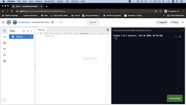This screenshot has width=186, height=105.
Task: Open the Bookmarks menu
Action: (49, 1)
